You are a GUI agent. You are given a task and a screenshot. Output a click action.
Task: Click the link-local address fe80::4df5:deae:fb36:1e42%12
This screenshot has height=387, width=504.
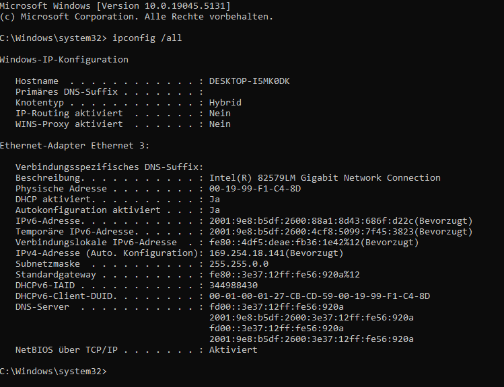coord(285,243)
